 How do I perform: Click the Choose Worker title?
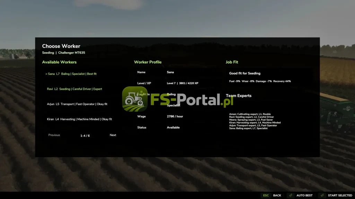61,46
